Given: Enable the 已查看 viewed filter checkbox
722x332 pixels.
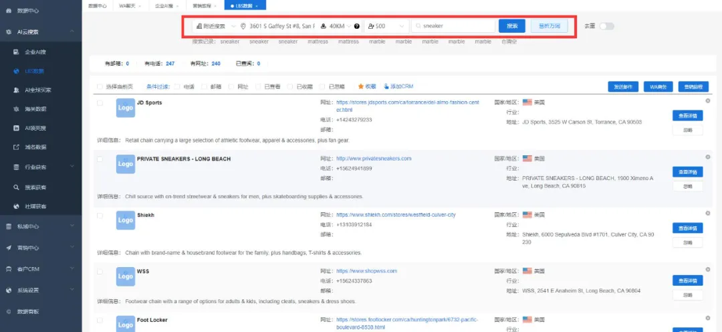Looking at the screenshot, I should (x=258, y=86).
